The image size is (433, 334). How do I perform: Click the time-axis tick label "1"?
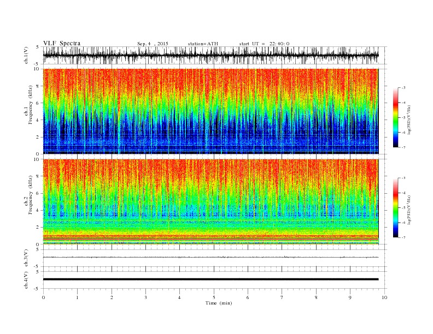point(77,297)
